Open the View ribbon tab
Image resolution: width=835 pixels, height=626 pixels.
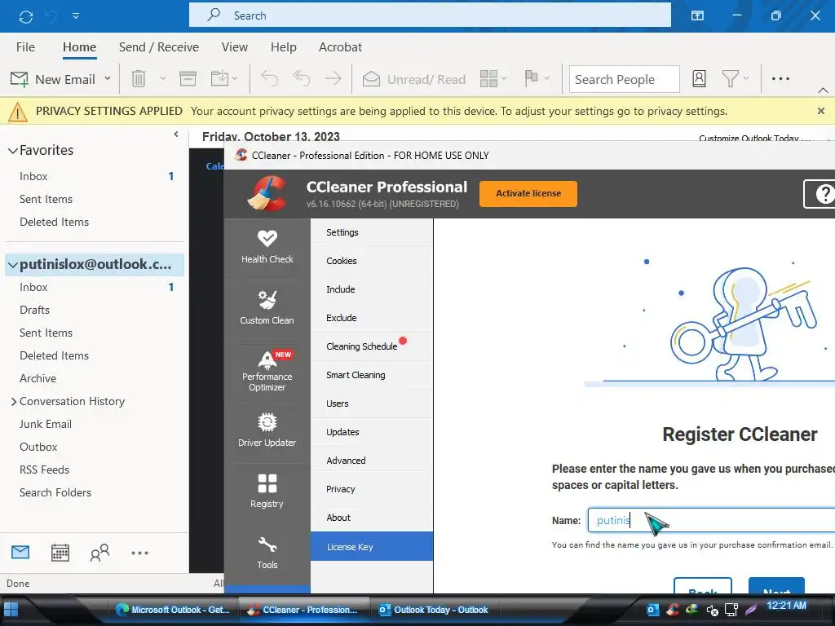click(235, 46)
